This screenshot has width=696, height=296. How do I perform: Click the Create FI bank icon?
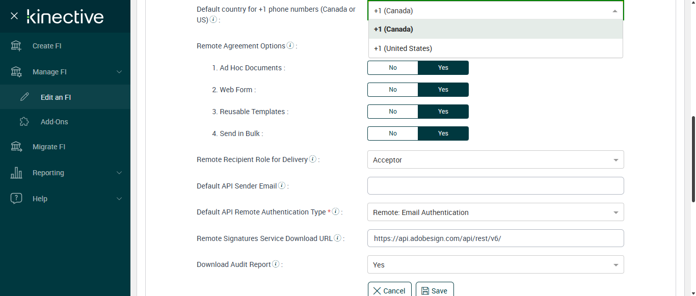(16, 46)
